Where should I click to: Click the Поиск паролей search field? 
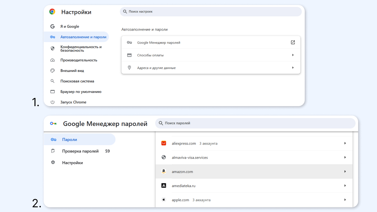(x=255, y=123)
